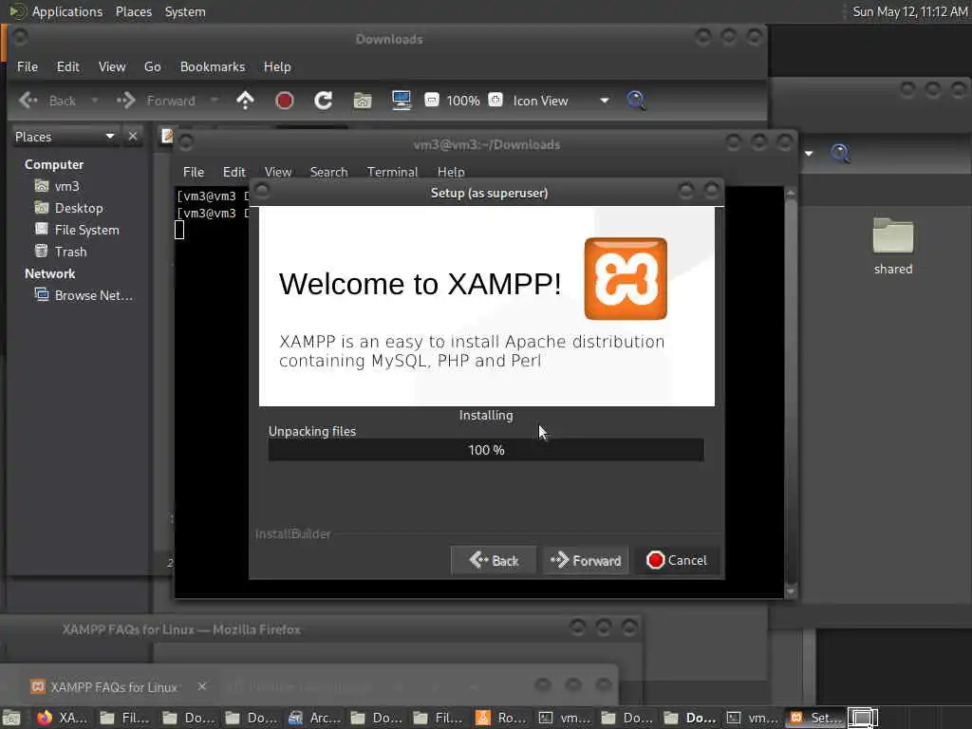Click the 100 % installation progress bar
This screenshot has width=972, height=729.
click(x=486, y=450)
